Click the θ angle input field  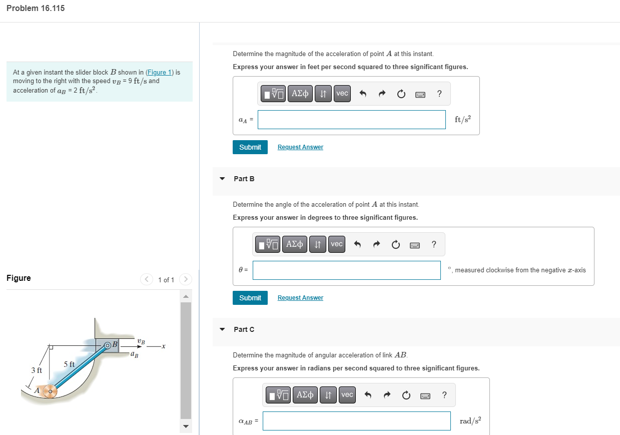(x=346, y=270)
